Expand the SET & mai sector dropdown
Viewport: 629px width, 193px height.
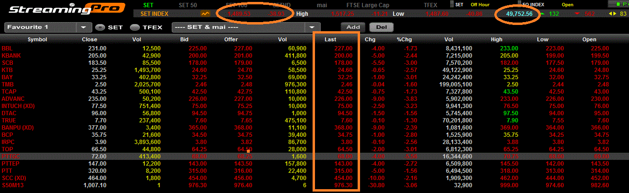[x=313, y=27]
